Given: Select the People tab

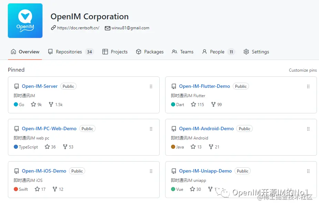Looking at the screenshot, I should pos(217,52).
